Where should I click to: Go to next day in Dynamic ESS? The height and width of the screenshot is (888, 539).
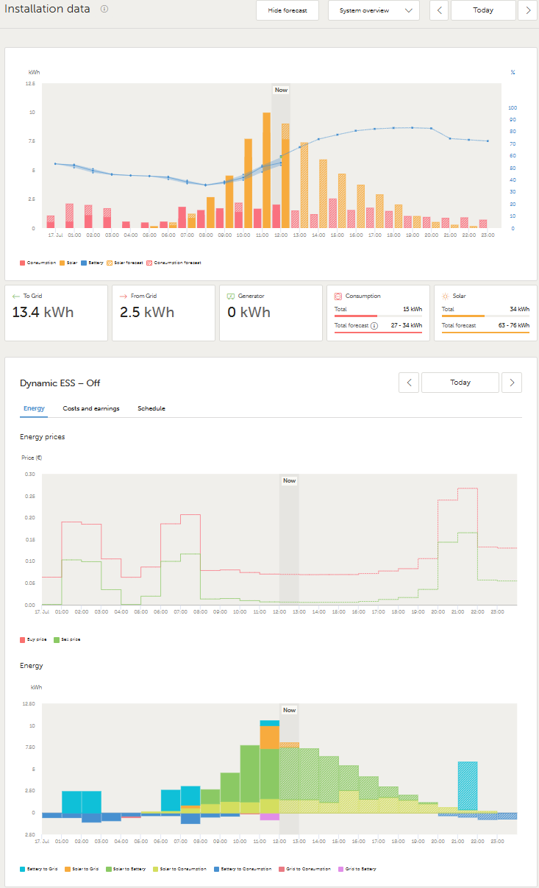512,383
